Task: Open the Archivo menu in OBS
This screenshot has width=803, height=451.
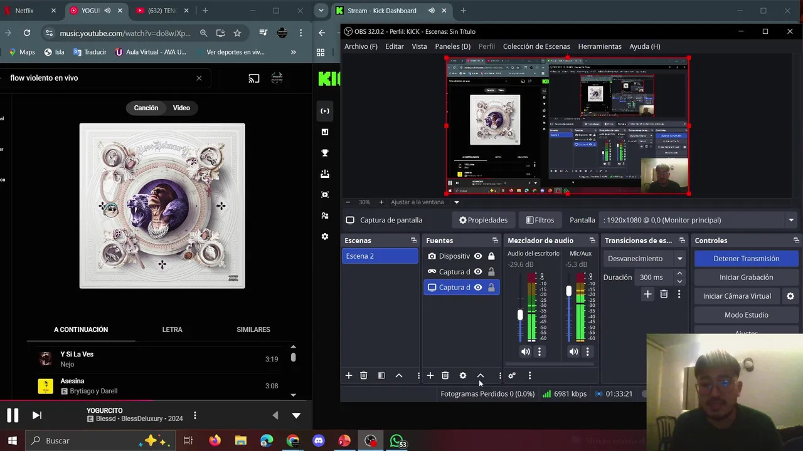Action: click(361, 46)
